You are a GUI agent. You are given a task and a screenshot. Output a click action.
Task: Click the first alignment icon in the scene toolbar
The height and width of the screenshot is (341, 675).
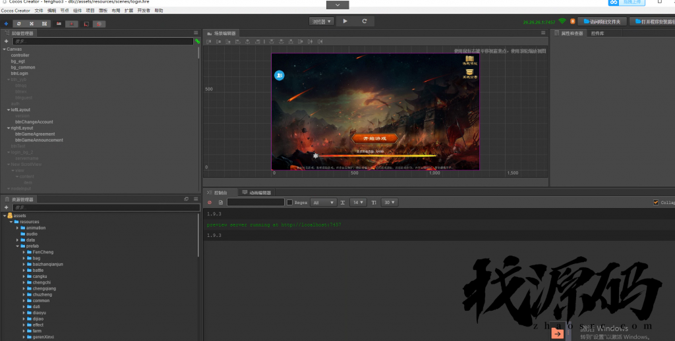click(209, 41)
